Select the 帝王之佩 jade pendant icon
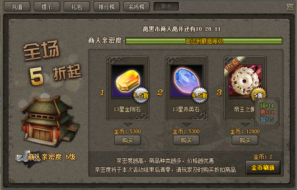 pyautogui.click(x=245, y=81)
